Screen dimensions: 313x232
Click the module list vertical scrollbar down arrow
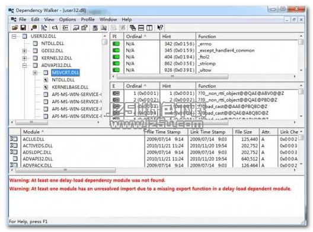coord(301,164)
